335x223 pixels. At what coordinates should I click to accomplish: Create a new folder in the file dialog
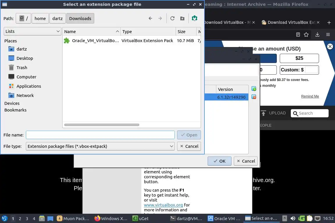click(x=182, y=18)
